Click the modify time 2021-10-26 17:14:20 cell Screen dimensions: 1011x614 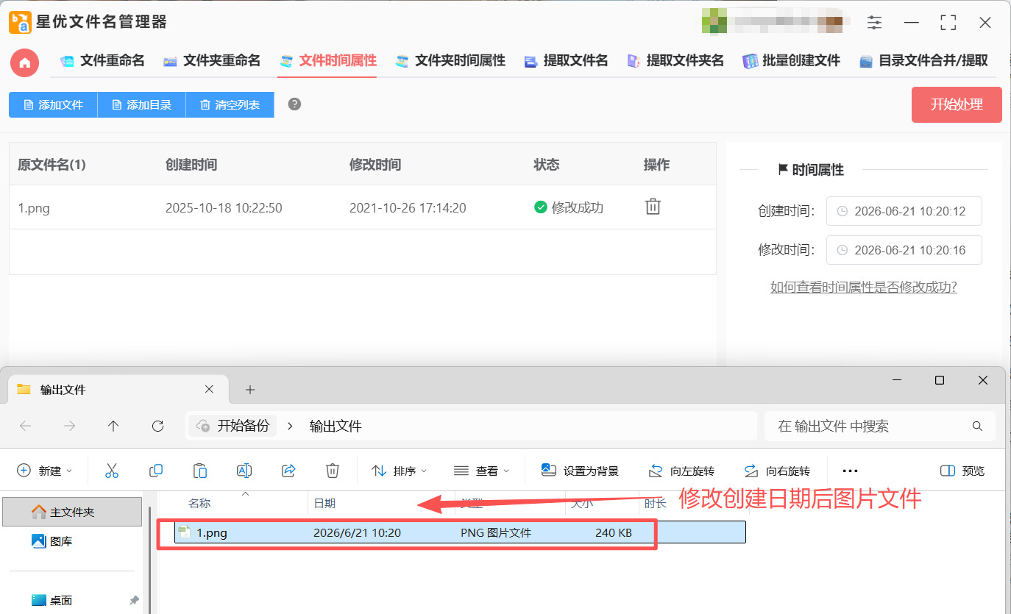tap(408, 208)
